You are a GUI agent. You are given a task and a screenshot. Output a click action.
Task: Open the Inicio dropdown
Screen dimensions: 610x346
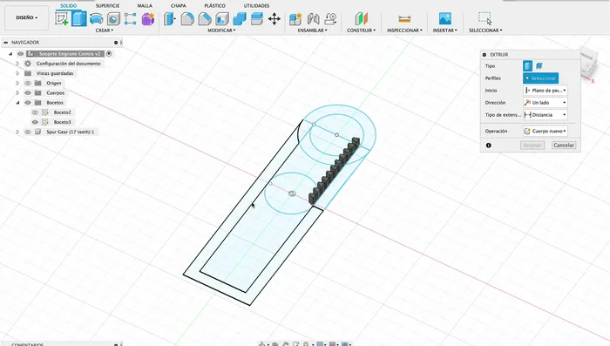[546, 91]
